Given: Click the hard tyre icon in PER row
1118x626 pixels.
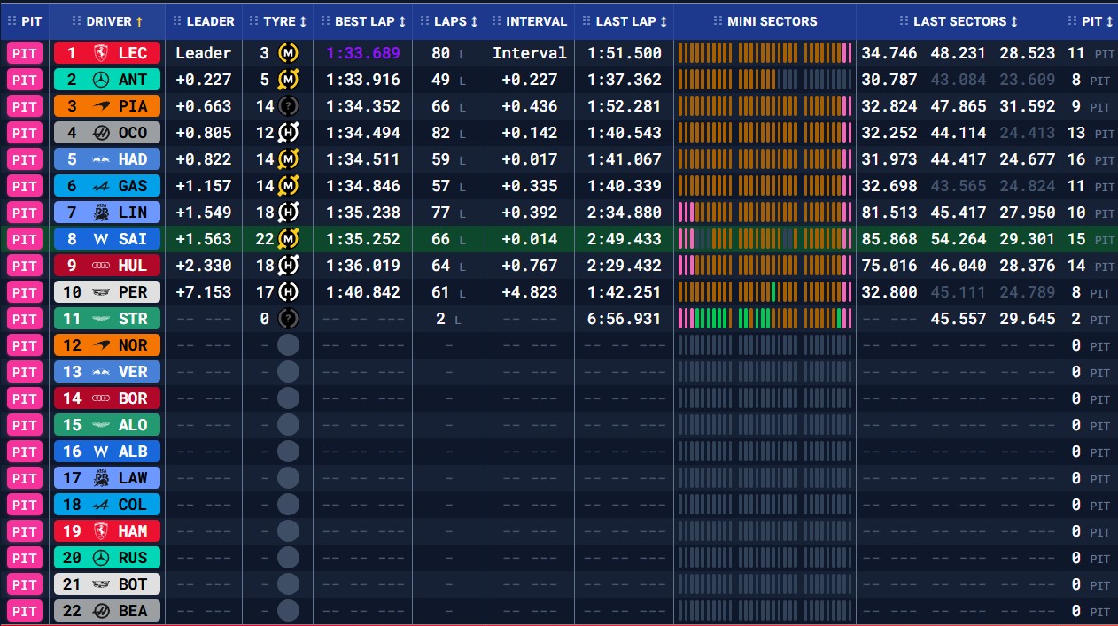Looking at the screenshot, I should pos(288,292).
